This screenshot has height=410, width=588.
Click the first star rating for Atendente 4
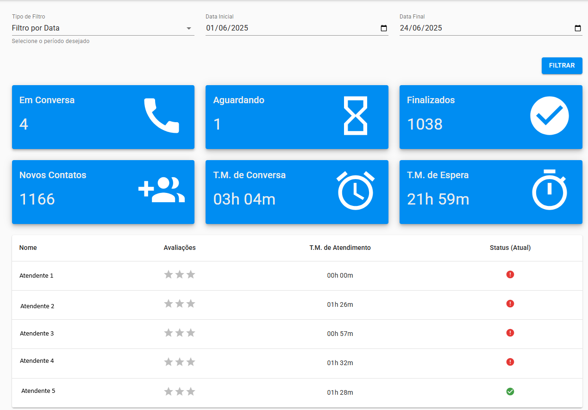(x=169, y=362)
